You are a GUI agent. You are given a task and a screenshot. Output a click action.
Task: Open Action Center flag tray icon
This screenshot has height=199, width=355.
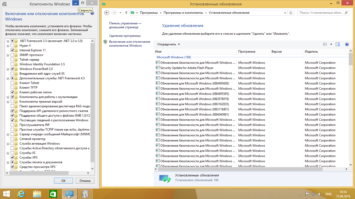coord(307,194)
